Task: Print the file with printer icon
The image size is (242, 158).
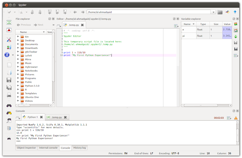Action: pyautogui.click(x=9, y=95)
